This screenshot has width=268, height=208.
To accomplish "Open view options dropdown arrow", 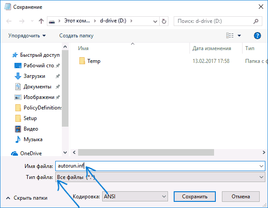I will (x=239, y=36).
